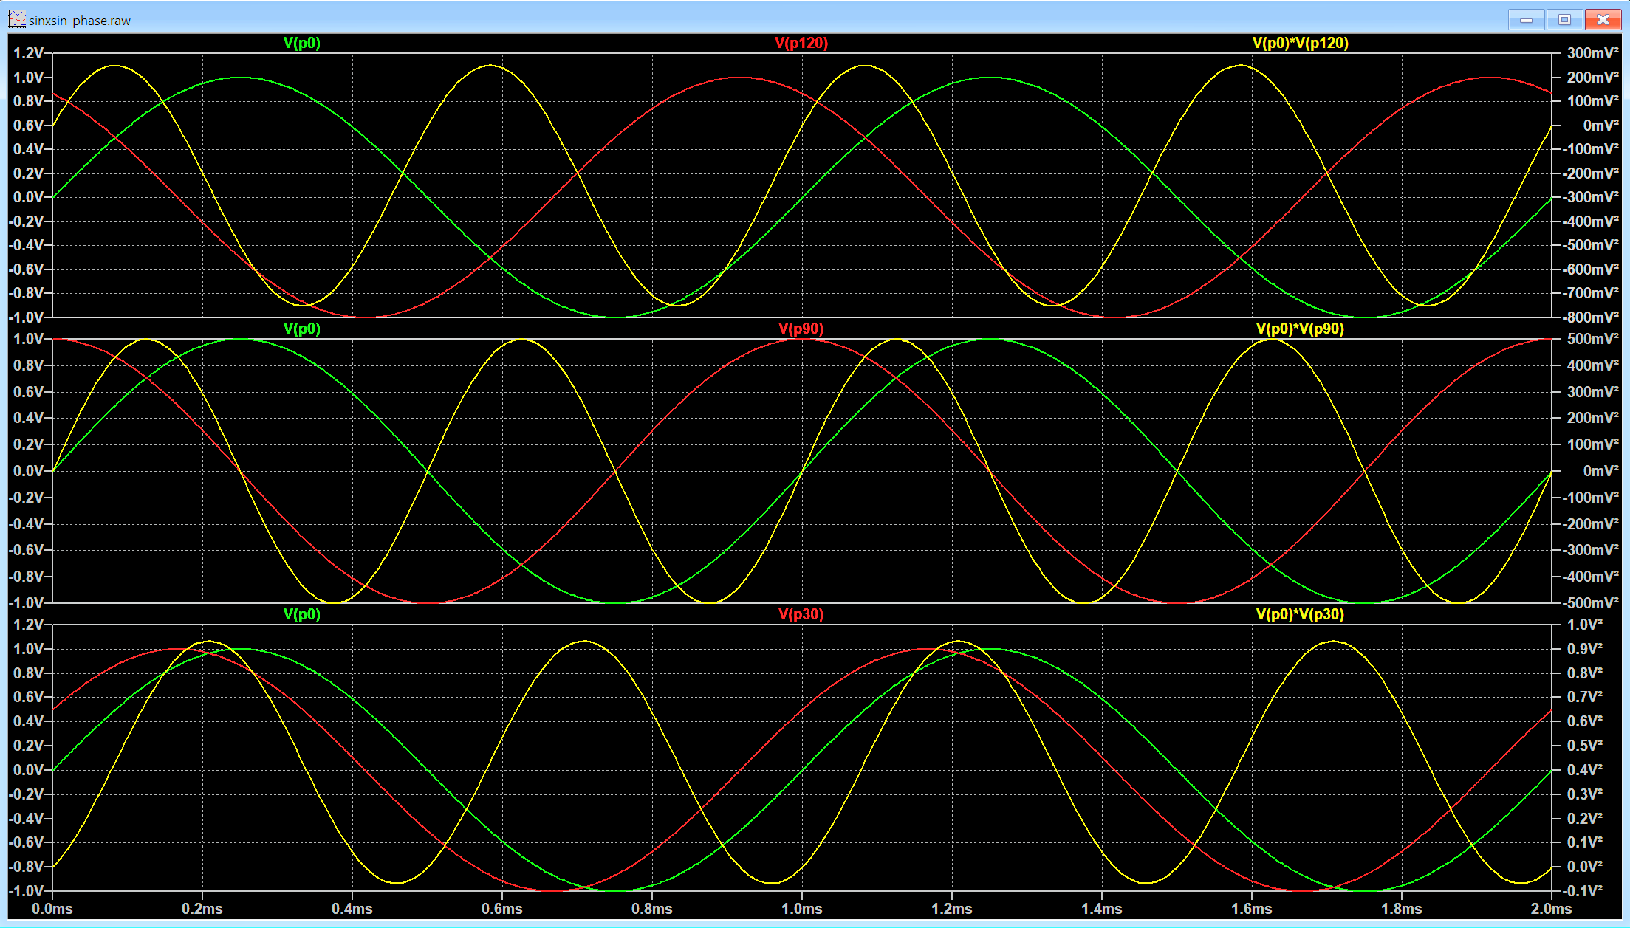Viewport: 1630px width, 928px height.
Task: Close the sinxsin_phase.raw window
Action: pyautogui.click(x=1603, y=20)
